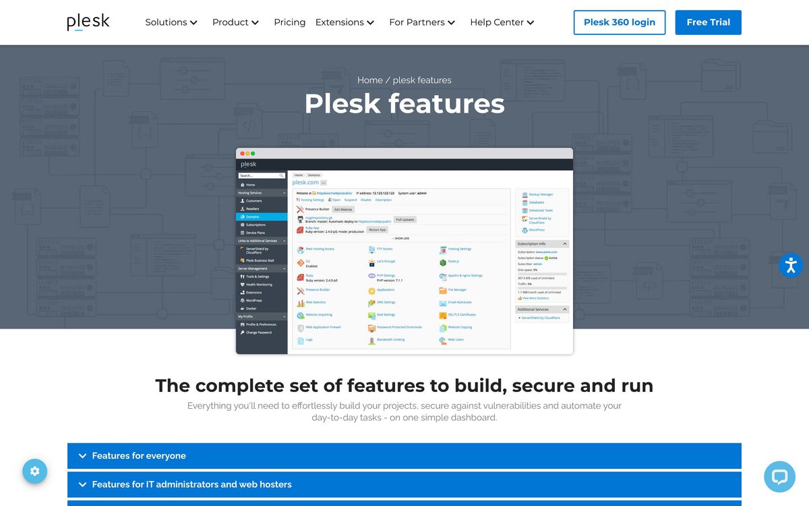Click the Plesk 360 login button
This screenshot has height=506, width=809.
[x=620, y=22]
